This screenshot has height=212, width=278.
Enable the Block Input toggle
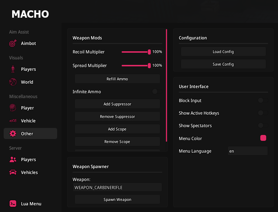click(263, 100)
